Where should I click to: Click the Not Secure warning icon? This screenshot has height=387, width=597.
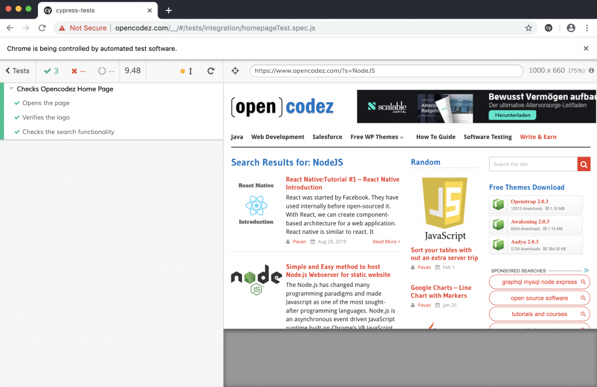click(x=62, y=28)
